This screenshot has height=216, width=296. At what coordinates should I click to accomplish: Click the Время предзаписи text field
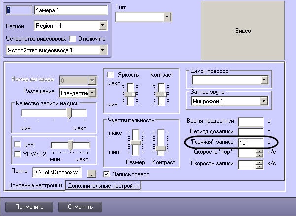tap(251, 122)
